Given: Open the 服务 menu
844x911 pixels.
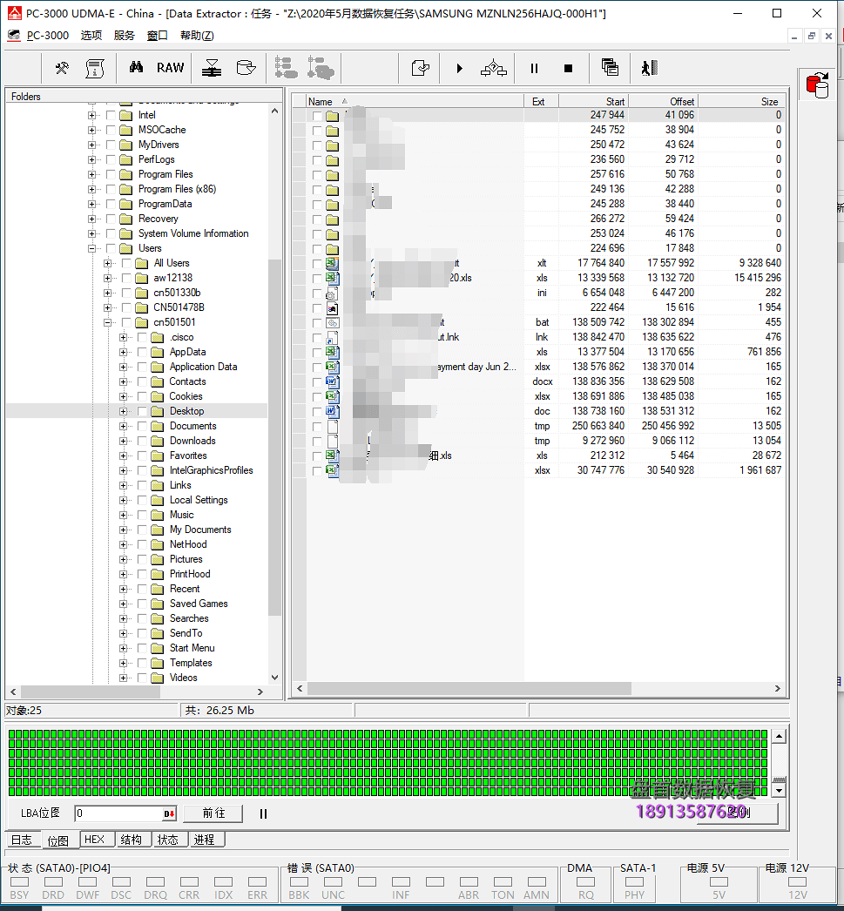Looking at the screenshot, I should 125,36.
